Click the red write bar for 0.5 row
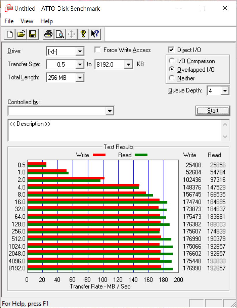This screenshot has height=308, width=237. 37,163
